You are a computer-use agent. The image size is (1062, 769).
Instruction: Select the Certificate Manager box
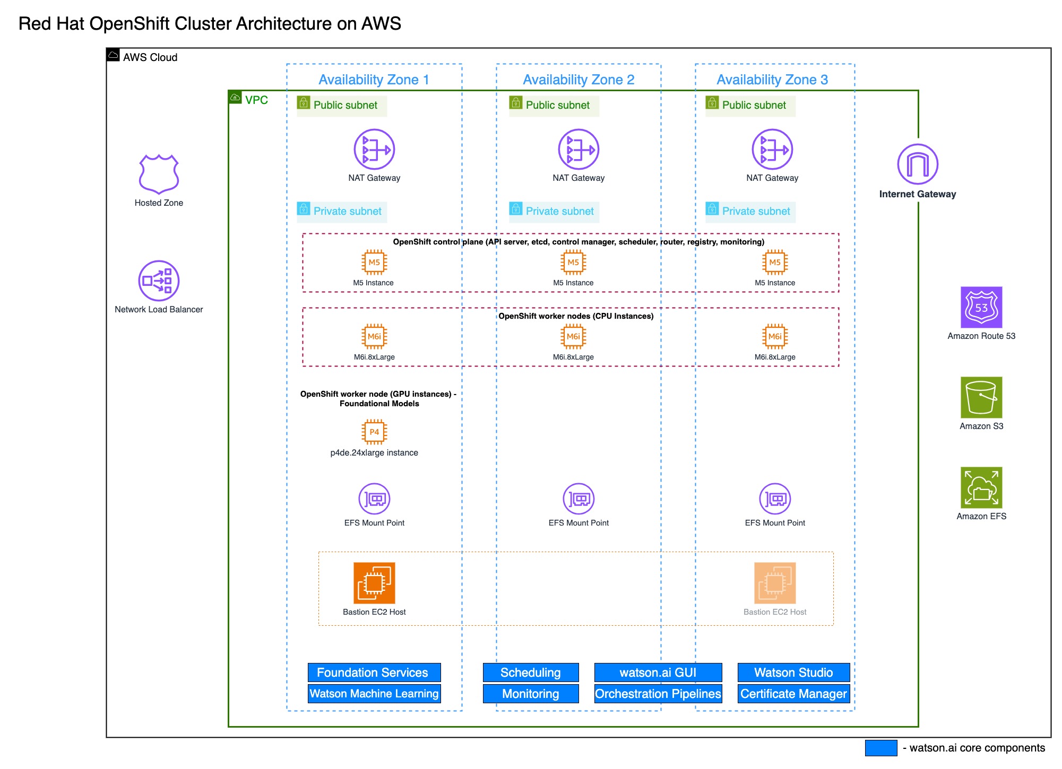point(794,694)
